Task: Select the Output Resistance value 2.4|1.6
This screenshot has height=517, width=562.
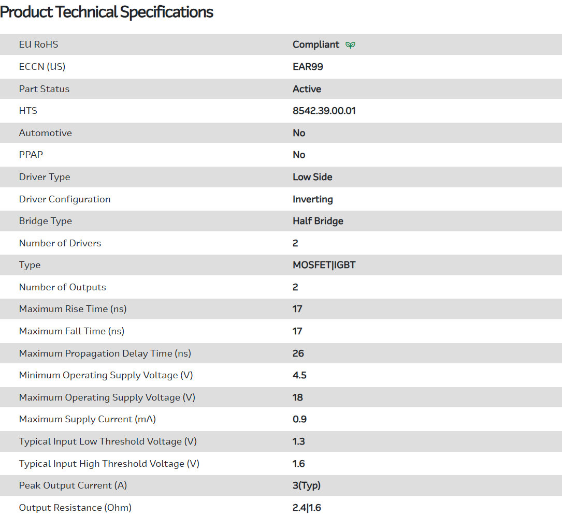Action: (307, 508)
